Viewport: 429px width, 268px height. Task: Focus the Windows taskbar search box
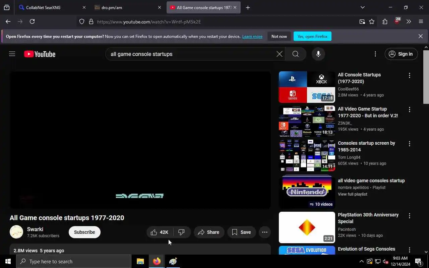click(x=74, y=261)
